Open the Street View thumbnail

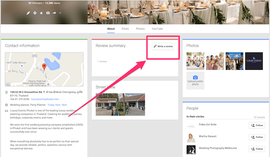[120, 104]
